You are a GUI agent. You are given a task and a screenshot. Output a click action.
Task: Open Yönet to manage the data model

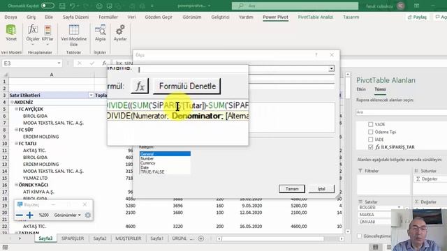point(11,33)
